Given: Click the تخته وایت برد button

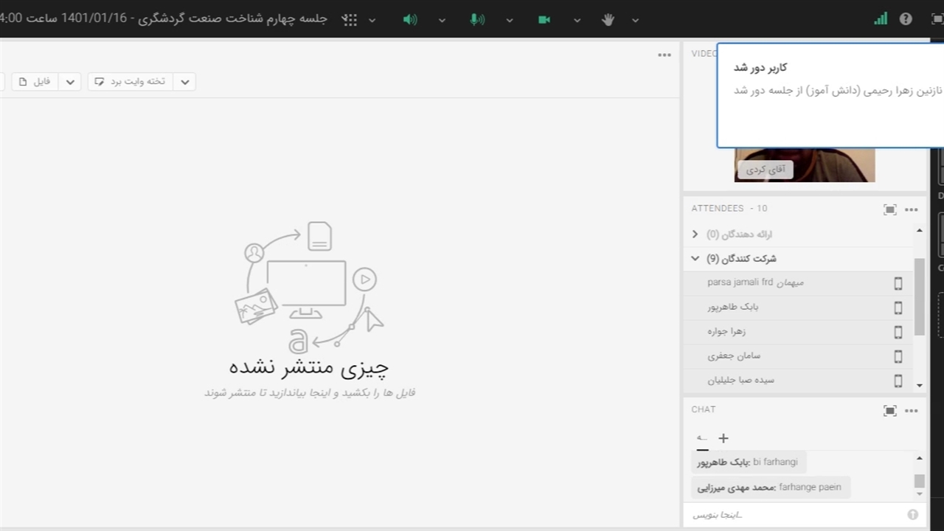Looking at the screenshot, I should tap(131, 82).
